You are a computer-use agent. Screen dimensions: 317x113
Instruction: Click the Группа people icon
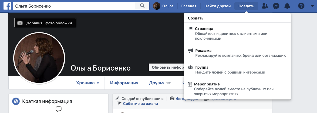190,67
